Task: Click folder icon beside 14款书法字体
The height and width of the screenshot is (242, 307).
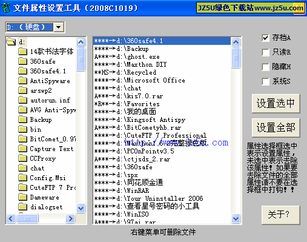Action: point(22,52)
